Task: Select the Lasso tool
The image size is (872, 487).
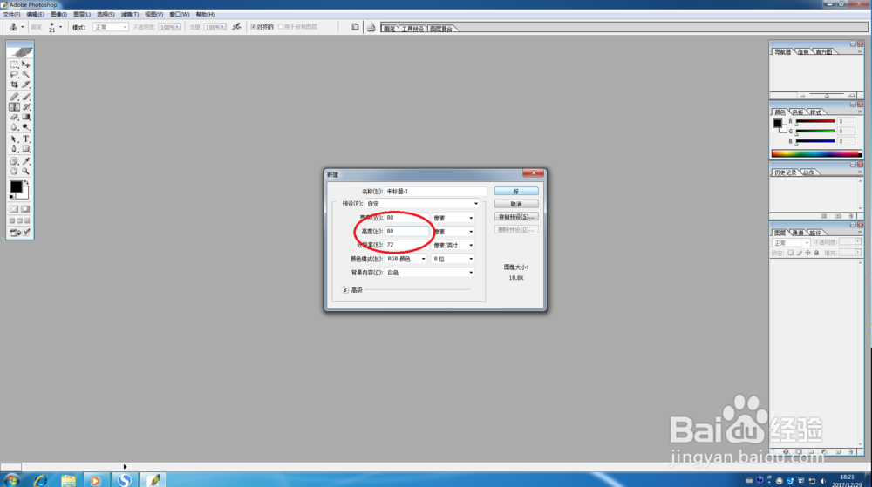Action: click(x=14, y=74)
